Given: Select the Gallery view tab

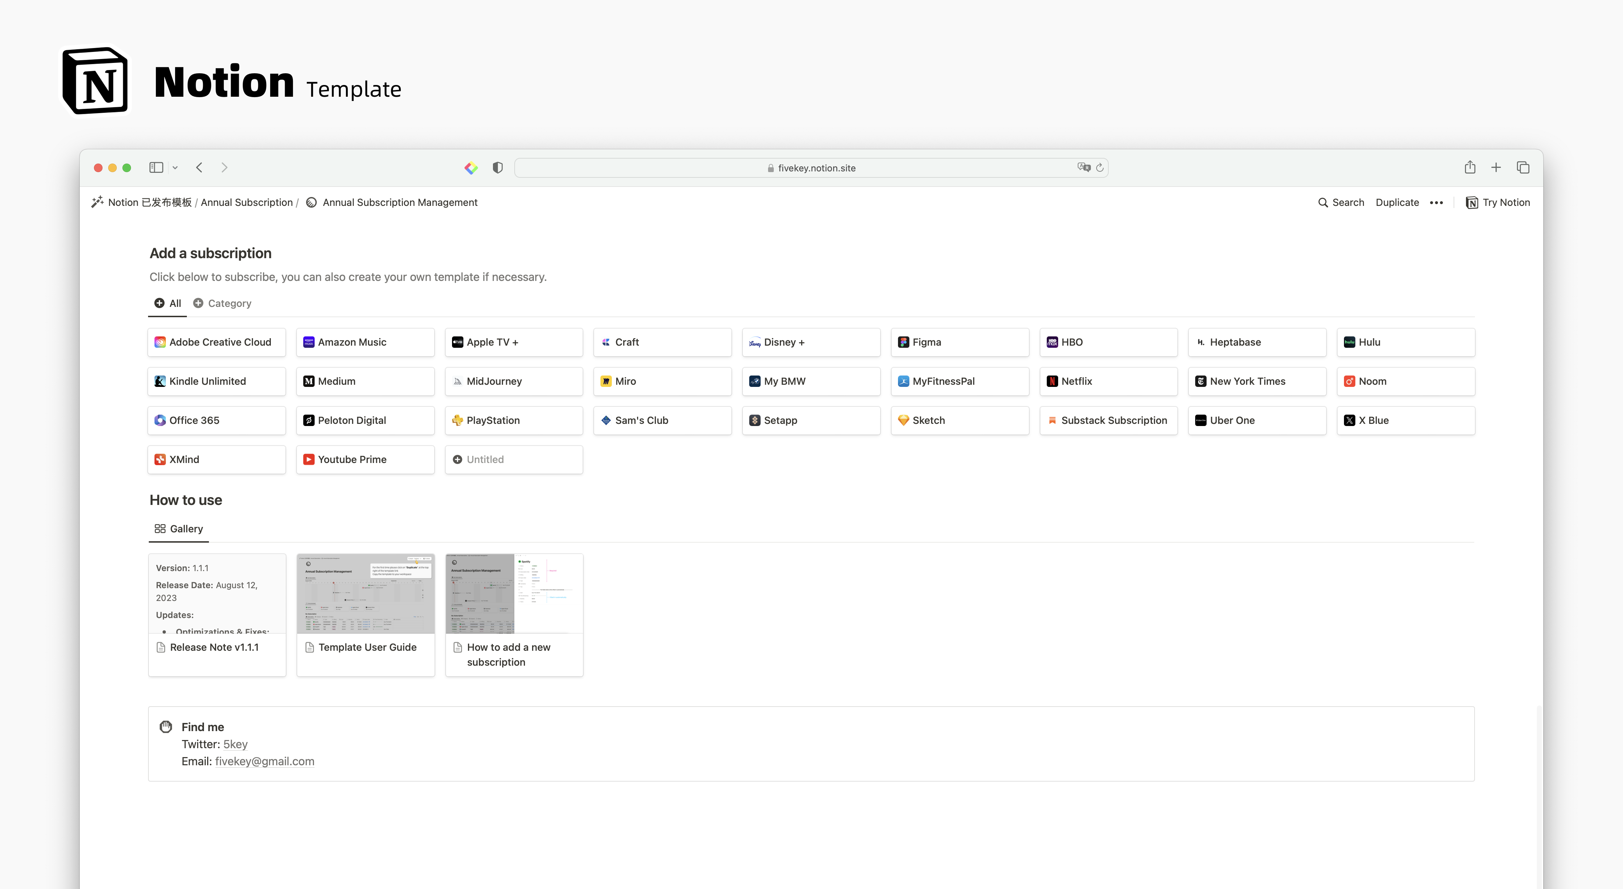Looking at the screenshot, I should pyautogui.click(x=179, y=529).
